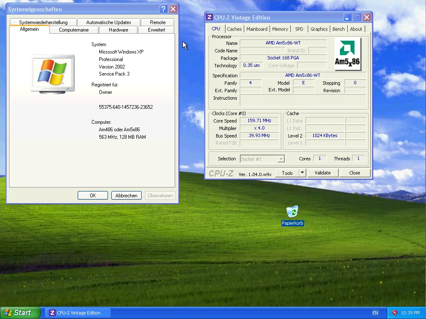Select the CPU-Z Vintage Edition taskbar button

[78, 312]
